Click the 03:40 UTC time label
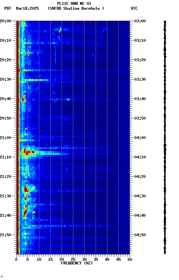This screenshot has height=280, width=179. click(140, 99)
